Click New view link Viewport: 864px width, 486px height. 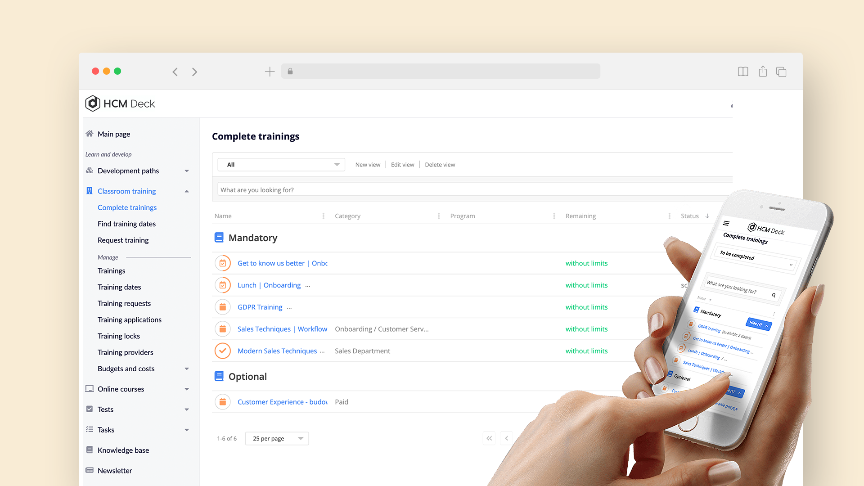[x=368, y=165]
